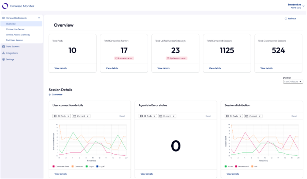Click the Horizon Dashboards cloud icon
This screenshot has height=179, width=307.
click(4, 18)
